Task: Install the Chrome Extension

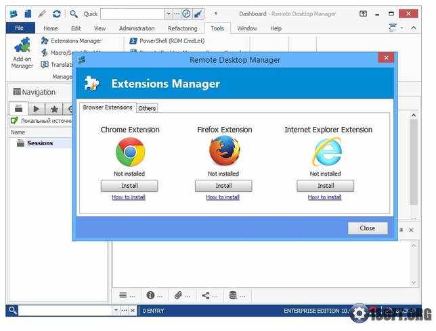Action: point(129,186)
